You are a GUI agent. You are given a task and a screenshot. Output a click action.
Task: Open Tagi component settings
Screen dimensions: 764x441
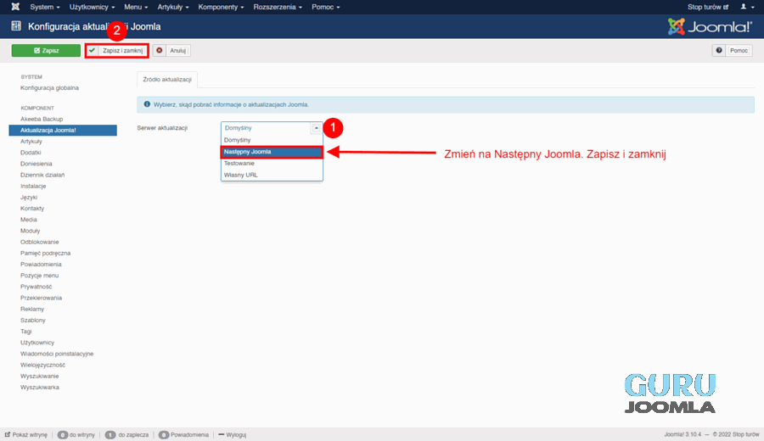tap(25, 332)
